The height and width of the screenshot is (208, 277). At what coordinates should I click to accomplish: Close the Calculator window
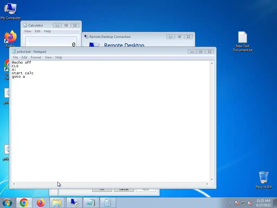(75, 25)
